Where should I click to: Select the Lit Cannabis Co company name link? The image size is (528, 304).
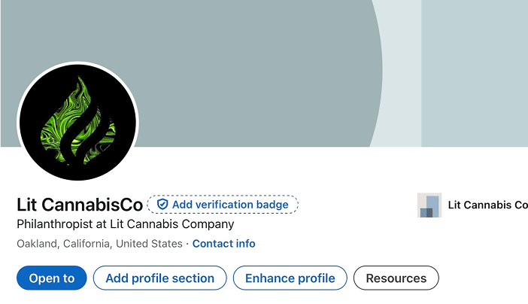pyautogui.click(x=487, y=205)
